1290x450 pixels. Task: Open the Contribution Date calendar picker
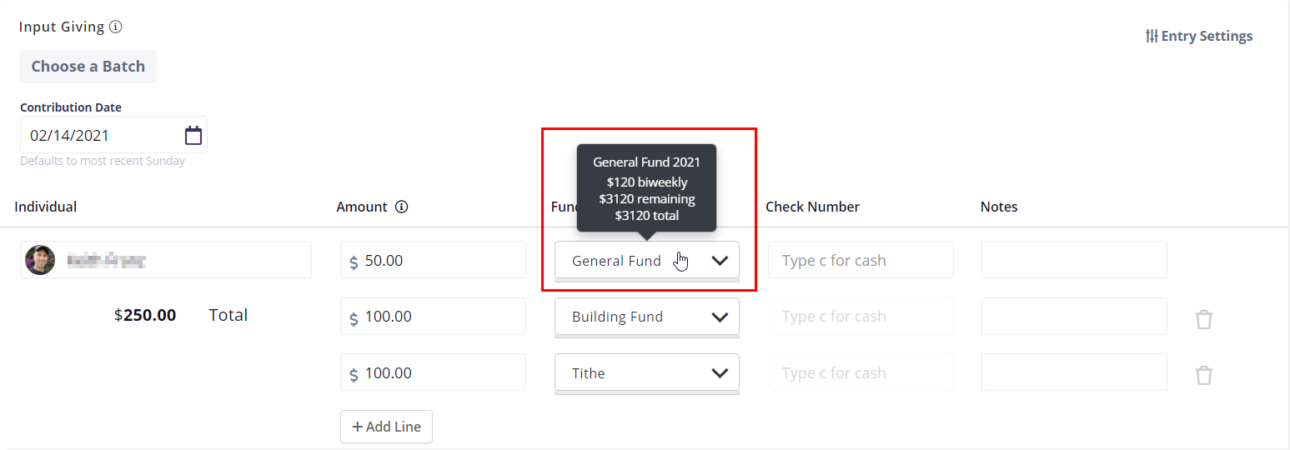[x=193, y=135]
